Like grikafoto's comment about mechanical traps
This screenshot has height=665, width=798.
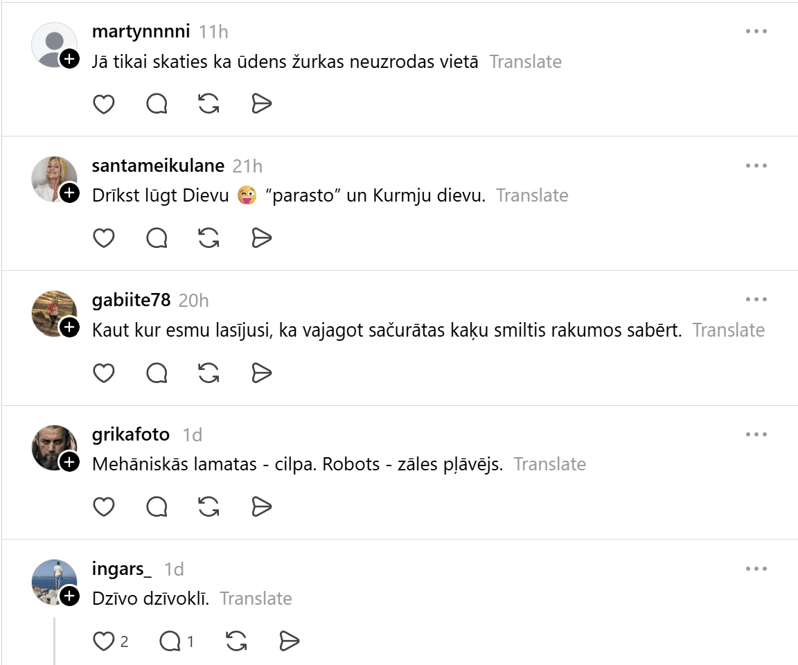click(104, 507)
